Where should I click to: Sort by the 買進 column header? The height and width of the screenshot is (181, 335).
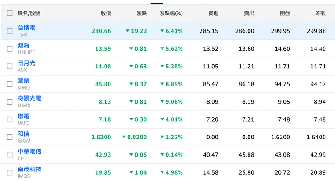213,14
